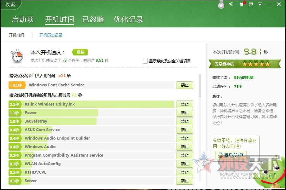Viewport: 286px width, 190px height.
Task: Open the 开机历史记录 link
Action: [x=51, y=35]
